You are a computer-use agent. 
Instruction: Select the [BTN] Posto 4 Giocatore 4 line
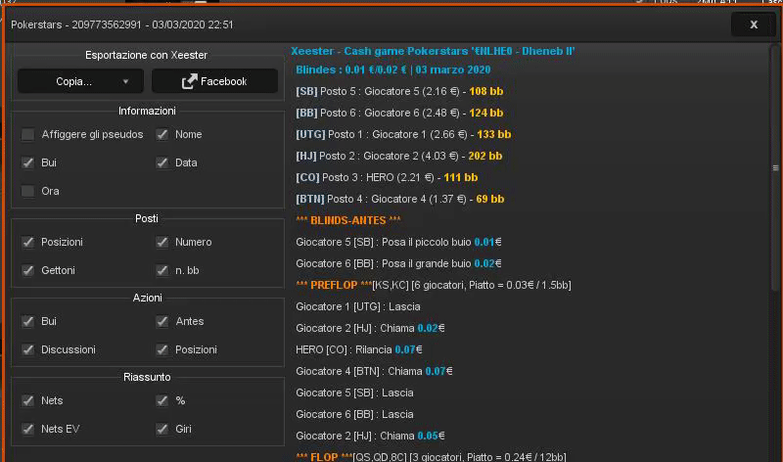400,199
